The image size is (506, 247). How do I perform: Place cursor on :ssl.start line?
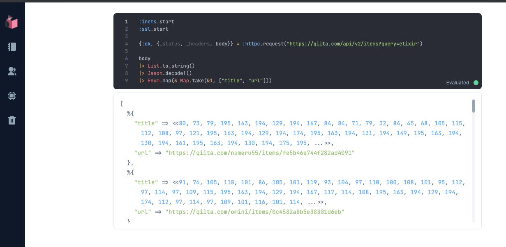[x=153, y=29]
